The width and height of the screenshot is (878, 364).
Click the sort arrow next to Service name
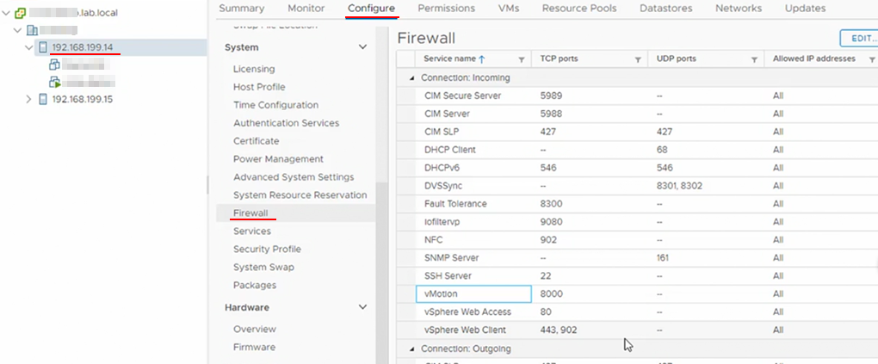[x=481, y=59]
